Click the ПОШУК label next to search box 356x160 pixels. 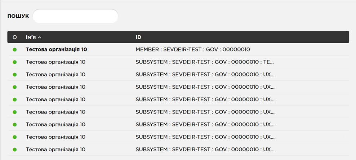18,17
